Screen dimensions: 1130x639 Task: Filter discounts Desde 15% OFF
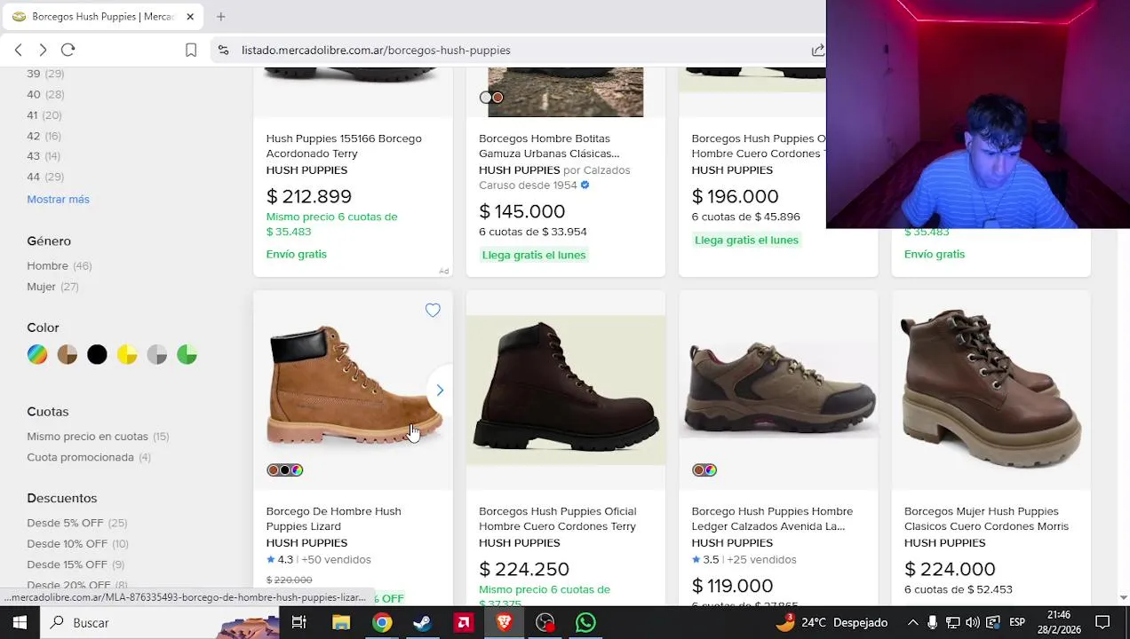click(76, 564)
